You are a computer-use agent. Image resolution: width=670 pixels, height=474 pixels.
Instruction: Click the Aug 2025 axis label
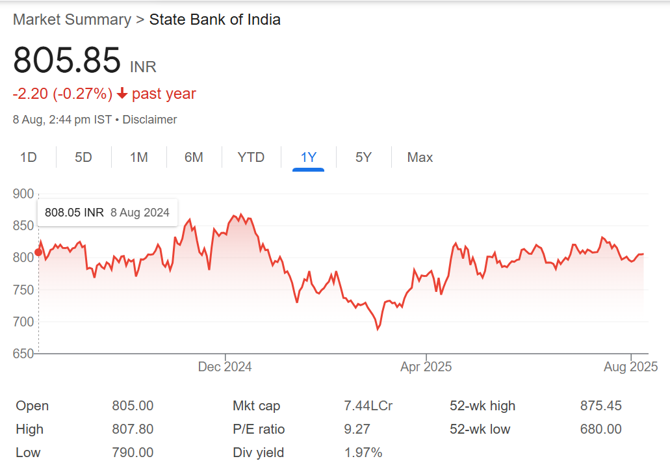pos(631,367)
